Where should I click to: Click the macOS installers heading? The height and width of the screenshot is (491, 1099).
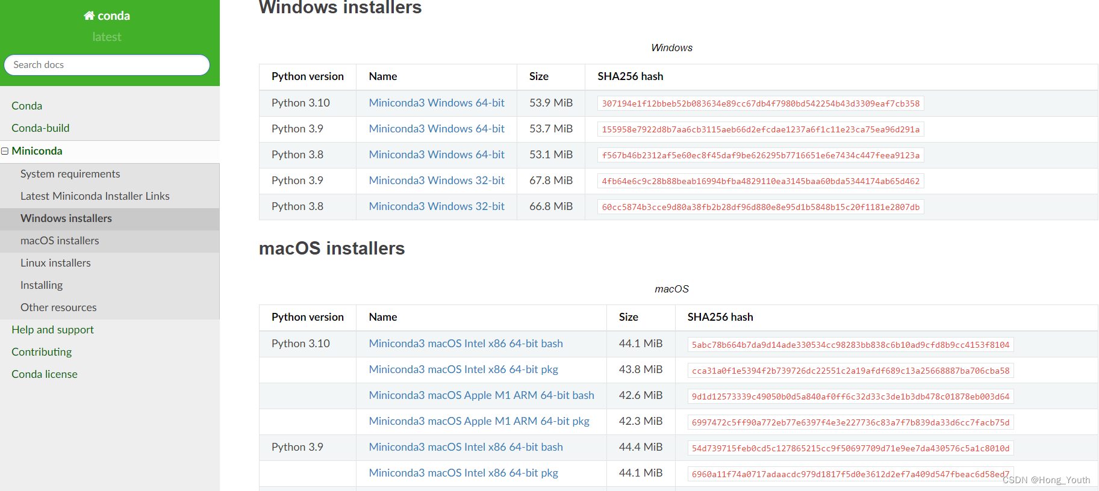[x=332, y=248]
